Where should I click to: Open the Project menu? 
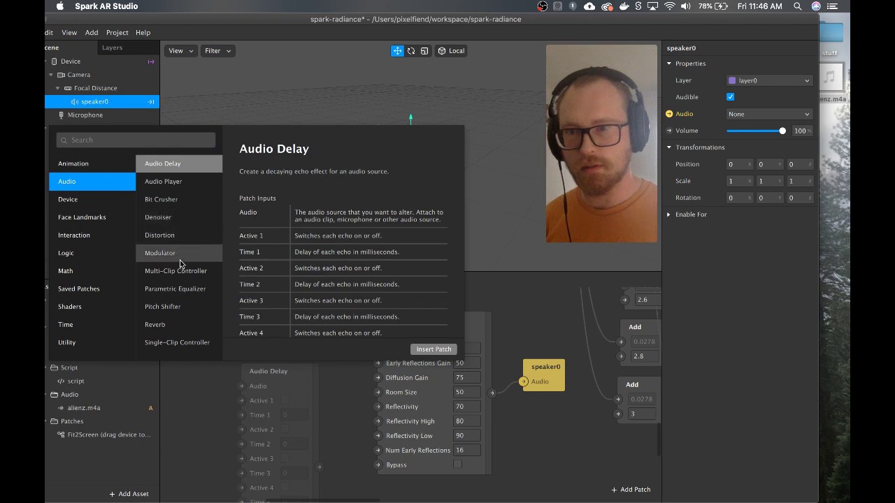point(117,33)
